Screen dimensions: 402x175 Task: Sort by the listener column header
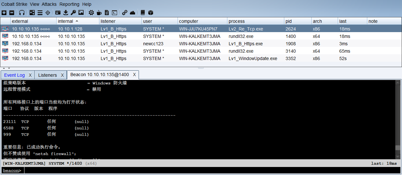tap(120, 21)
